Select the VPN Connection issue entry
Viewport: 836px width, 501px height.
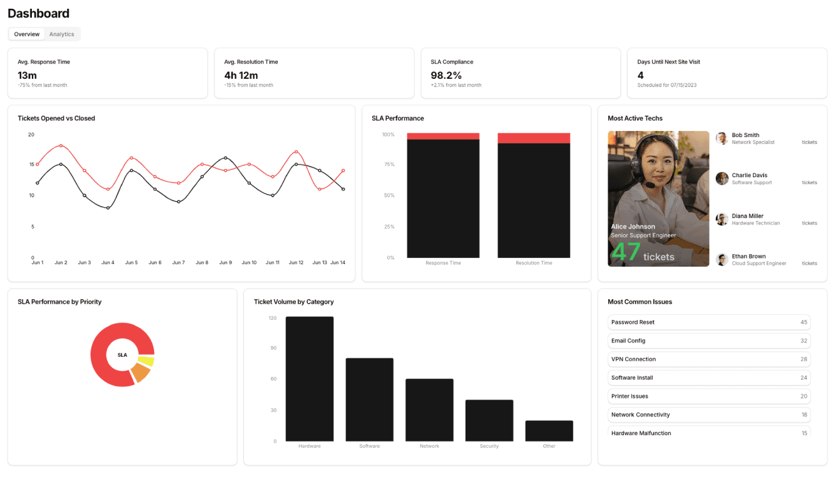(708, 359)
